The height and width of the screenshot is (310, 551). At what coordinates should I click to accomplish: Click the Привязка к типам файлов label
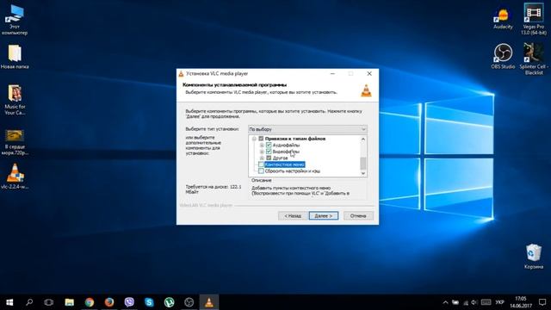coord(295,139)
